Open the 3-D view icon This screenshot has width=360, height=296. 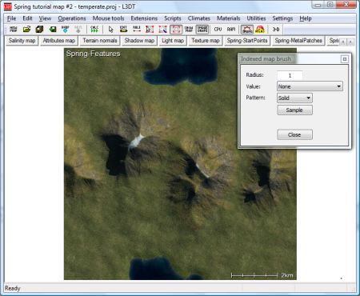276,29
